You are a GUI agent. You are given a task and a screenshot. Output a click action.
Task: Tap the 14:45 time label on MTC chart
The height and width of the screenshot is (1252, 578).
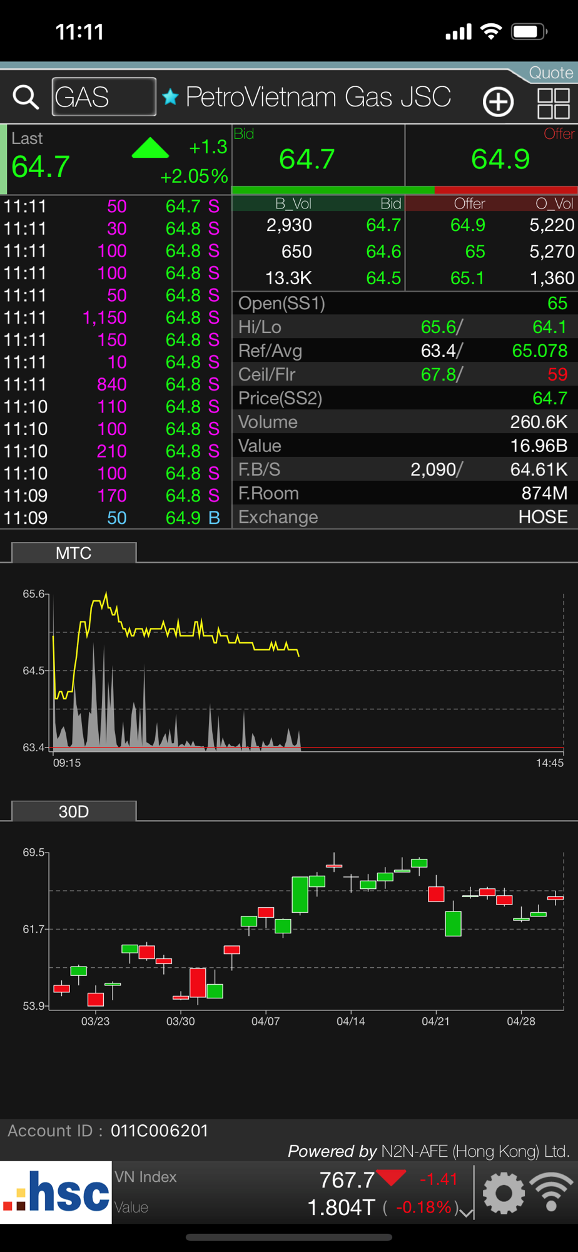click(550, 762)
